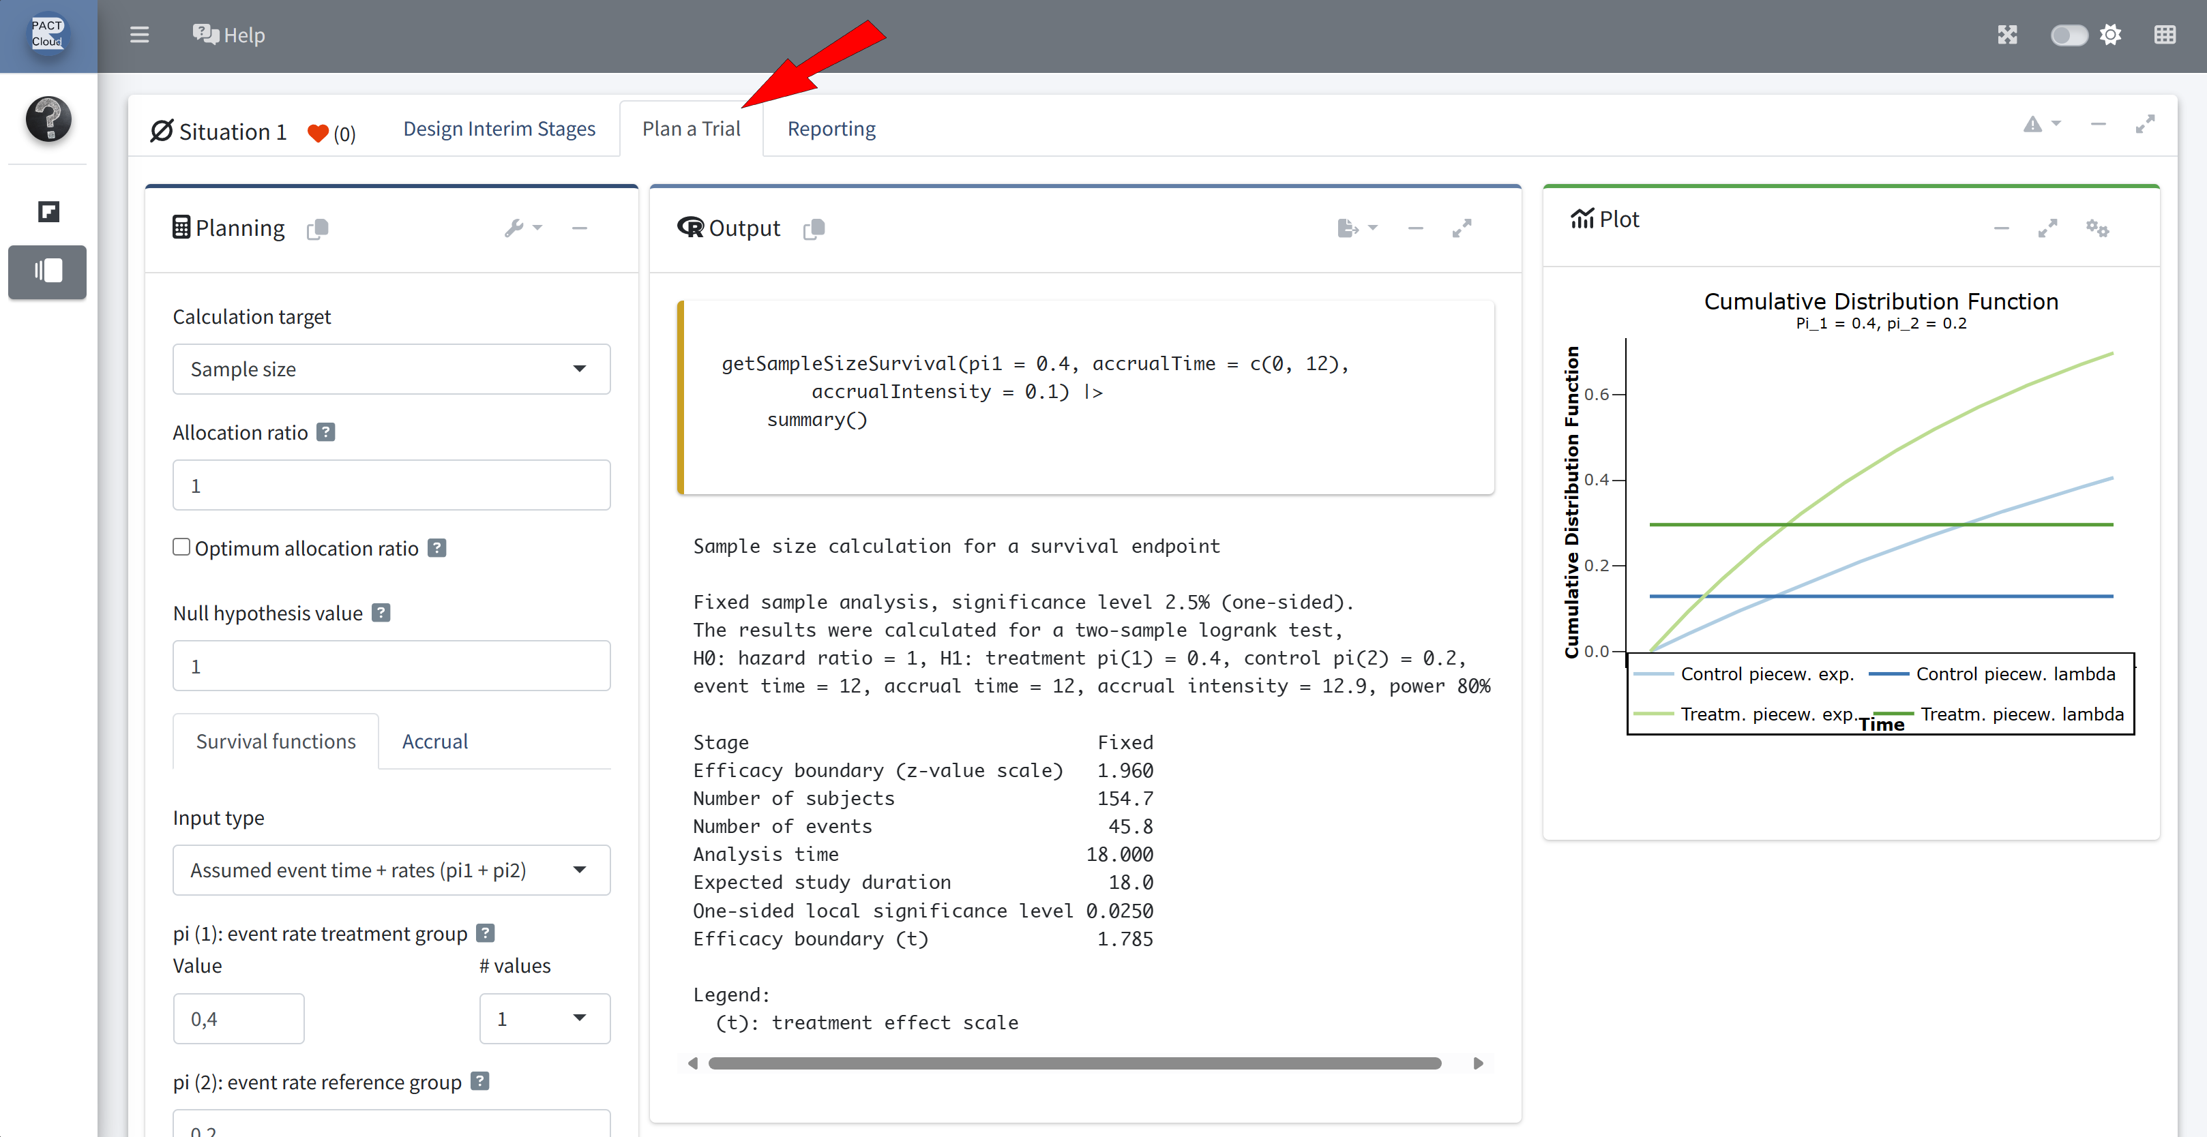Image resolution: width=2207 pixels, height=1137 pixels.
Task: Switch to the Accrual tab
Action: tap(434, 742)
